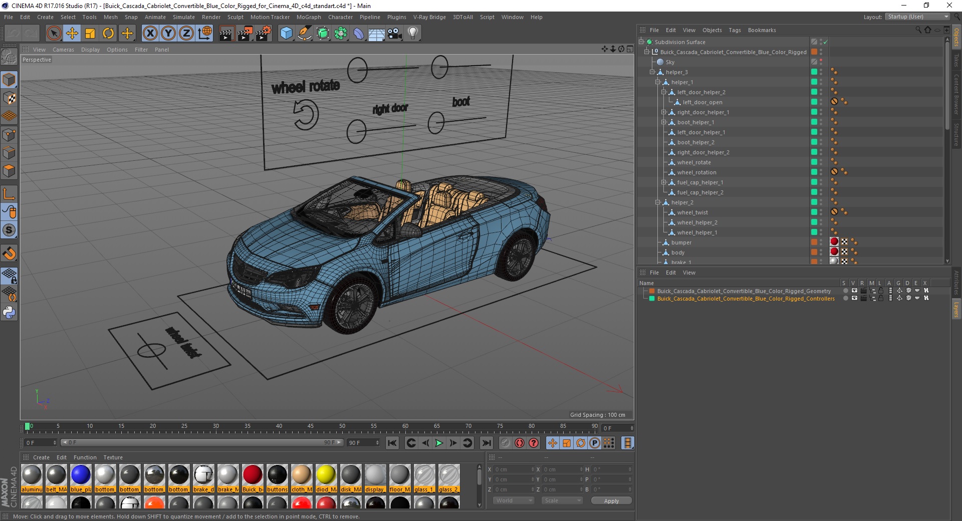The image size is (962, 521).
Task: Add a subdivision surface generator icon
Action: 323,34
